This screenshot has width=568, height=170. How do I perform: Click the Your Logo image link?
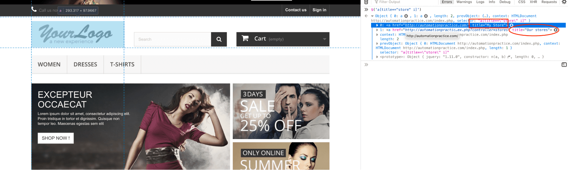(78, 34)
